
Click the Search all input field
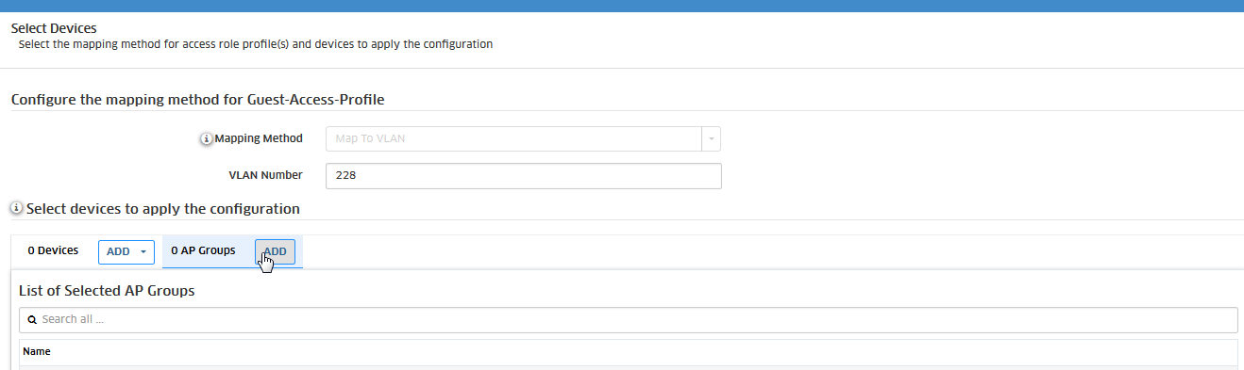click(629, 320)
